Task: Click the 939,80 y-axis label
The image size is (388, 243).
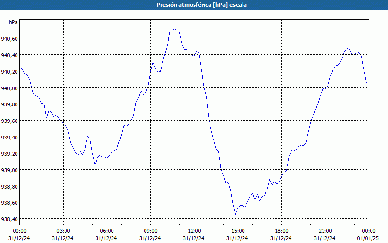Action: pos(9,104)
